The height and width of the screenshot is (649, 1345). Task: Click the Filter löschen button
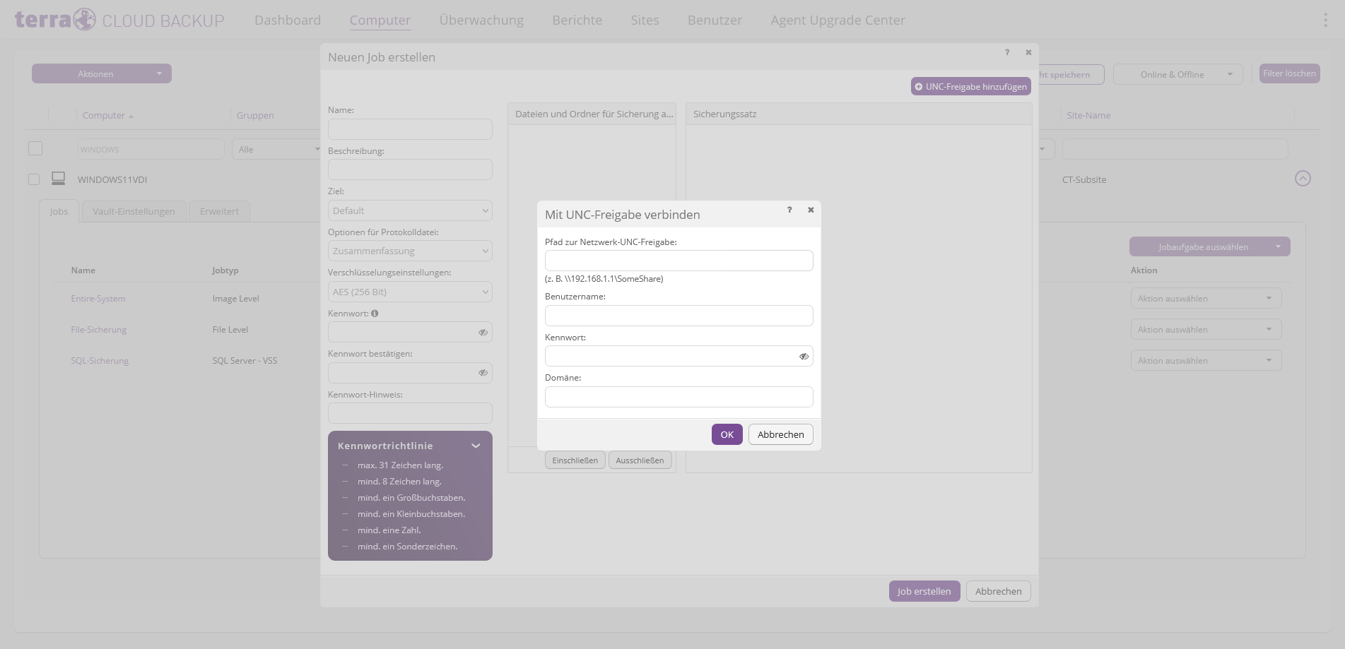click(x=1290, y=73)
